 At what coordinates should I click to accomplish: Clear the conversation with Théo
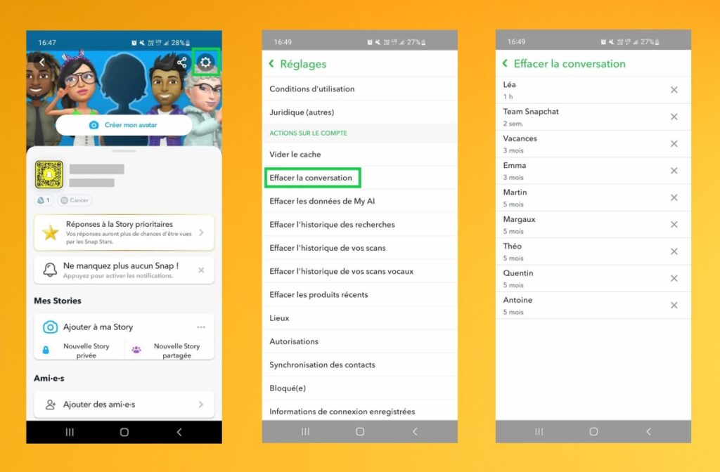pos(674,251)
